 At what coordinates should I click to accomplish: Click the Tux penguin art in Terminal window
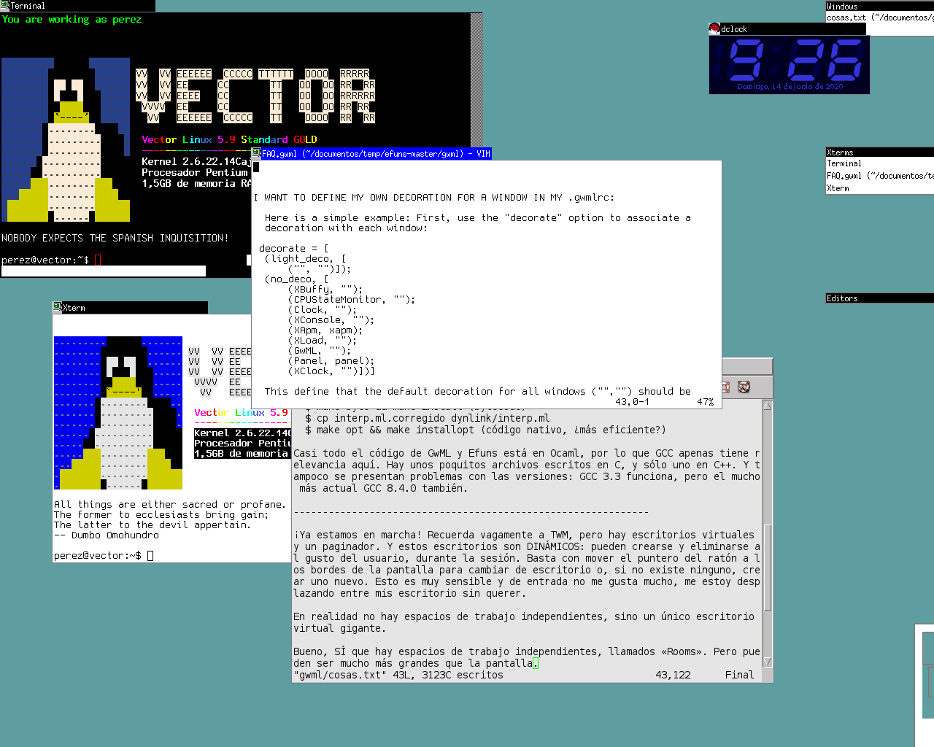[x=66, y=140]
